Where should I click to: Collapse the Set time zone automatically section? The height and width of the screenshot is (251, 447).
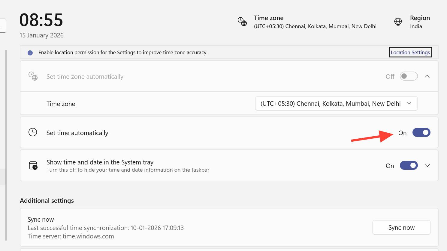point(427,76)
